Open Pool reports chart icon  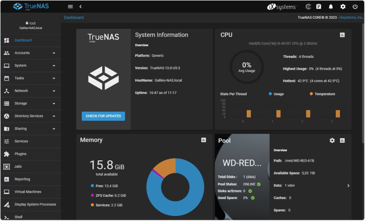(342, 140)
